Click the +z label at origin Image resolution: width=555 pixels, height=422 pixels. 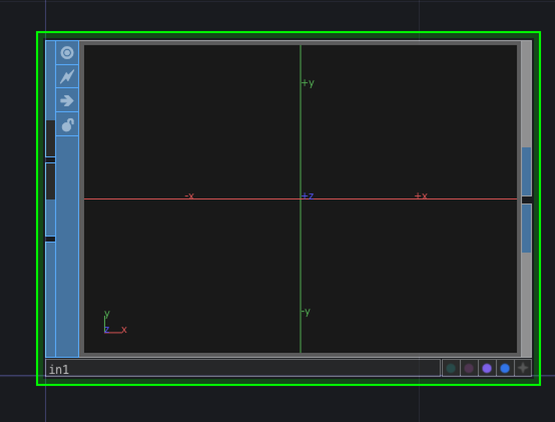(308, 196)
